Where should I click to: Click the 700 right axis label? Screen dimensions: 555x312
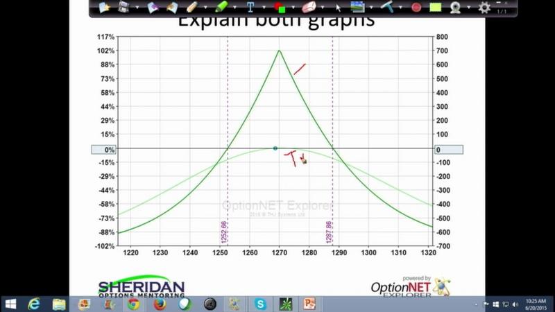pyautogui.click(x=442, y=51)
